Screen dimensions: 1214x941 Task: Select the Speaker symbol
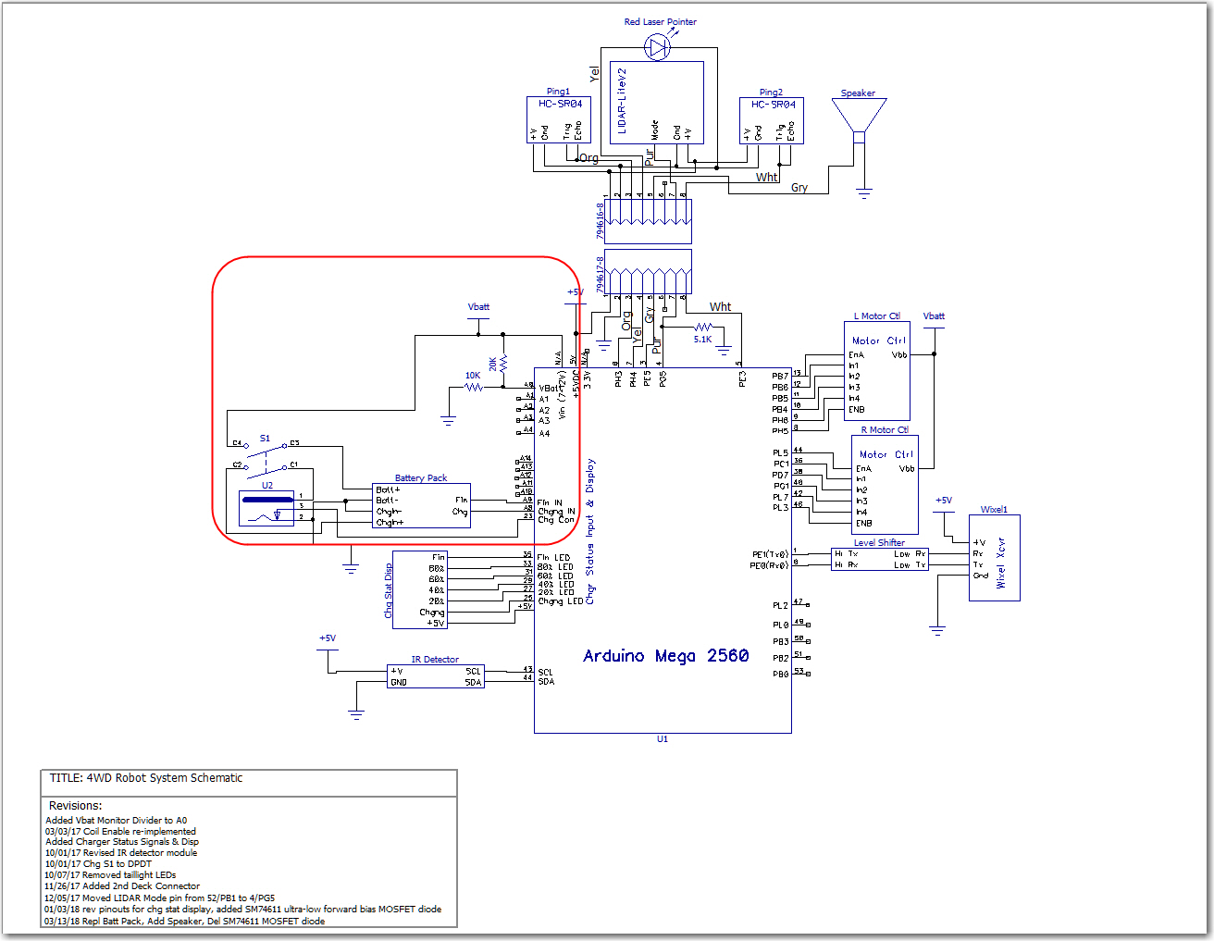859,120
